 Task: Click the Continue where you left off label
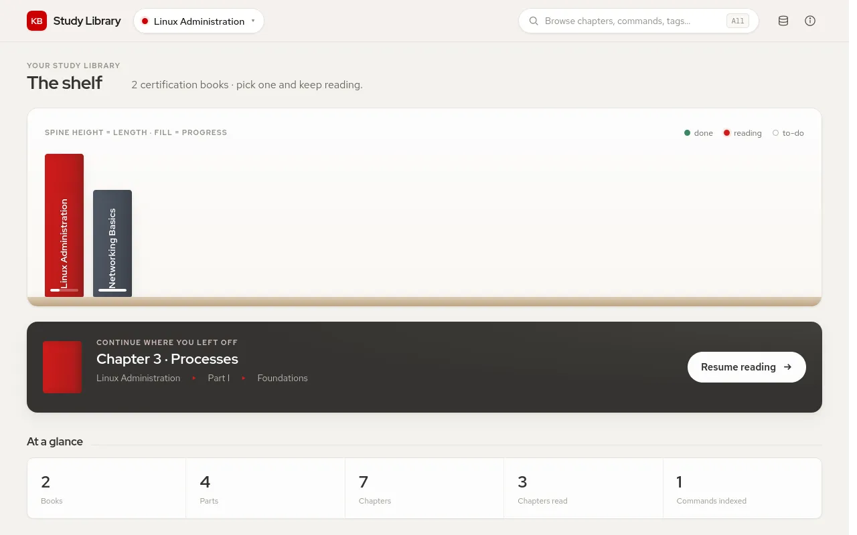coord(167,342)
